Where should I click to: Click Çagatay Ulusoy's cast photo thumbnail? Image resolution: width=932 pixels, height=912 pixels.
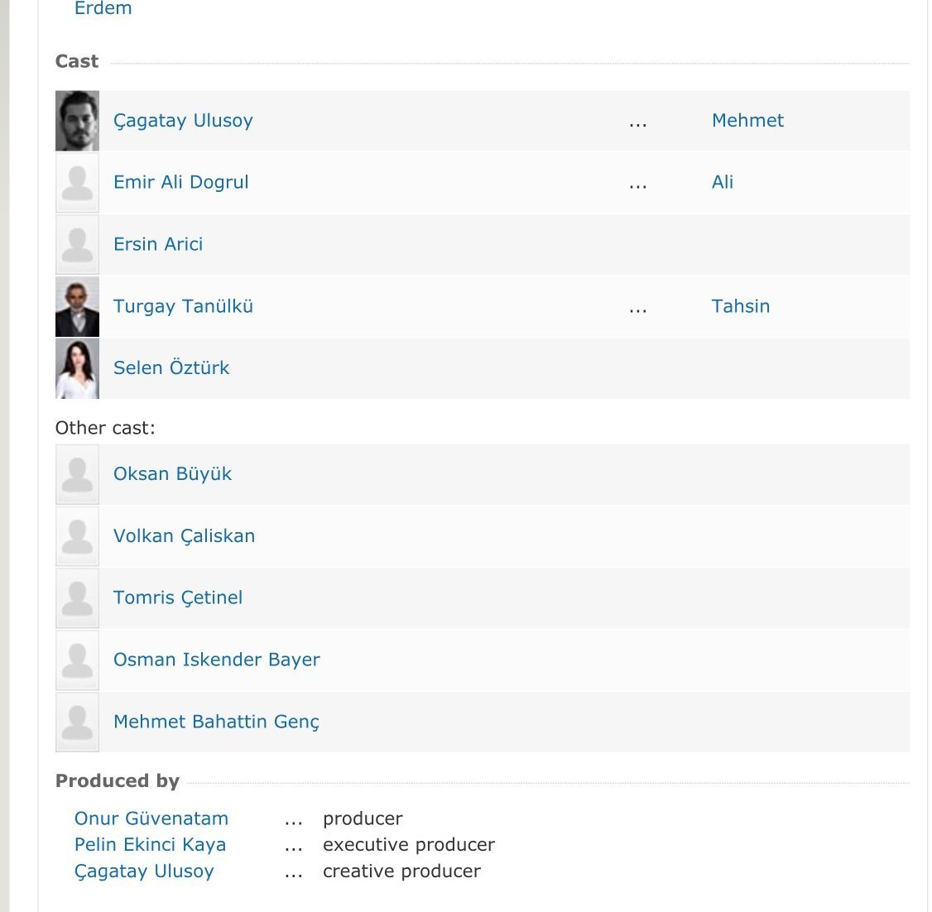click(x=77, y=121)
